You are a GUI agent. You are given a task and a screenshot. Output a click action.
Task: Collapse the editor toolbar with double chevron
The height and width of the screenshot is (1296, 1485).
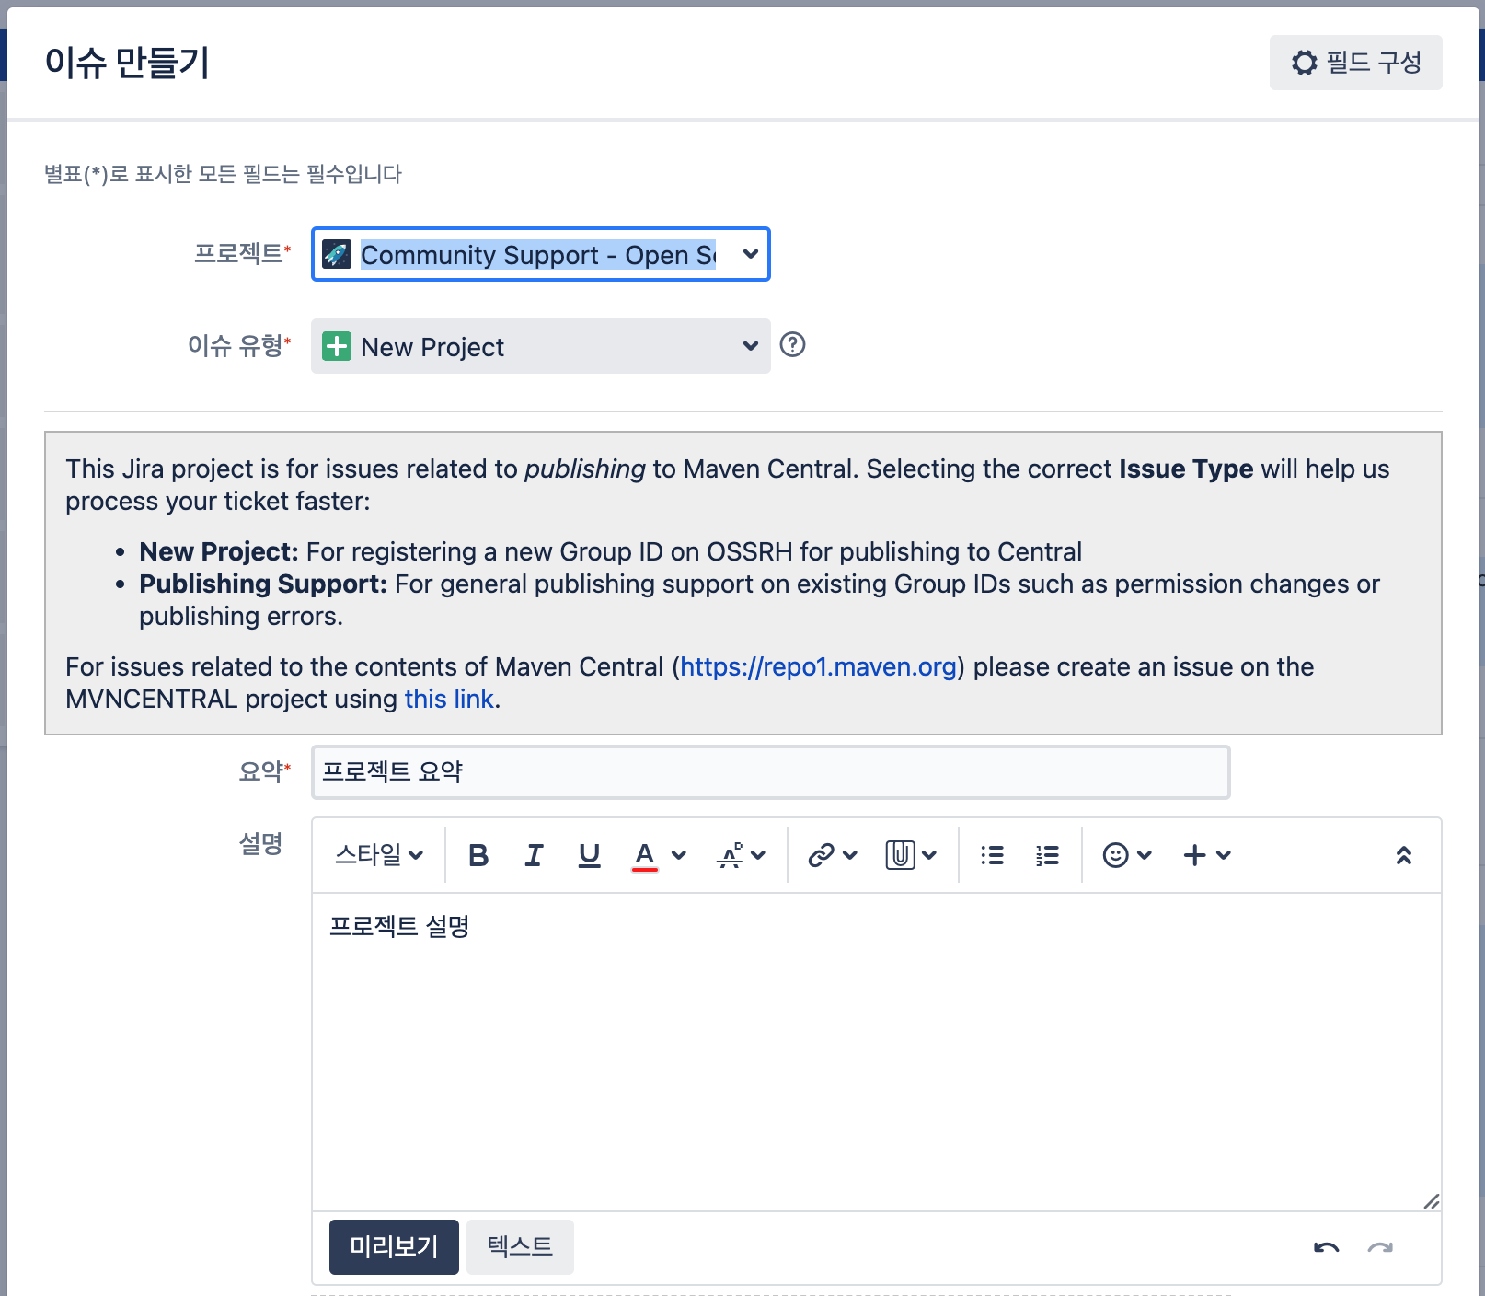tap(1404, 855)
